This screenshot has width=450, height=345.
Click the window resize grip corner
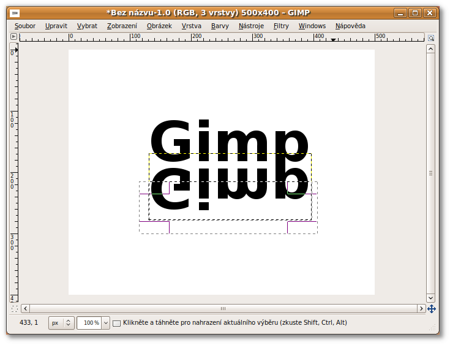click(x=432, y=328)
